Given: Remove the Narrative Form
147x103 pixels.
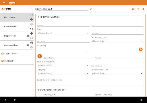Looking at the screenshot, I should pos(32,29).
